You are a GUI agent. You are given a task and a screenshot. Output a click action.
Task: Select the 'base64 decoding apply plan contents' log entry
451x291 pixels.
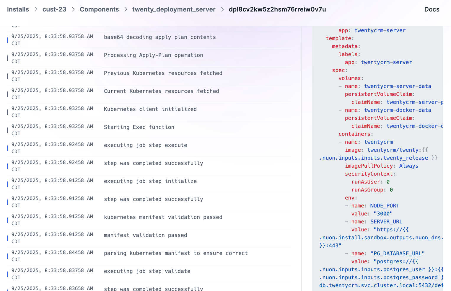160,37
